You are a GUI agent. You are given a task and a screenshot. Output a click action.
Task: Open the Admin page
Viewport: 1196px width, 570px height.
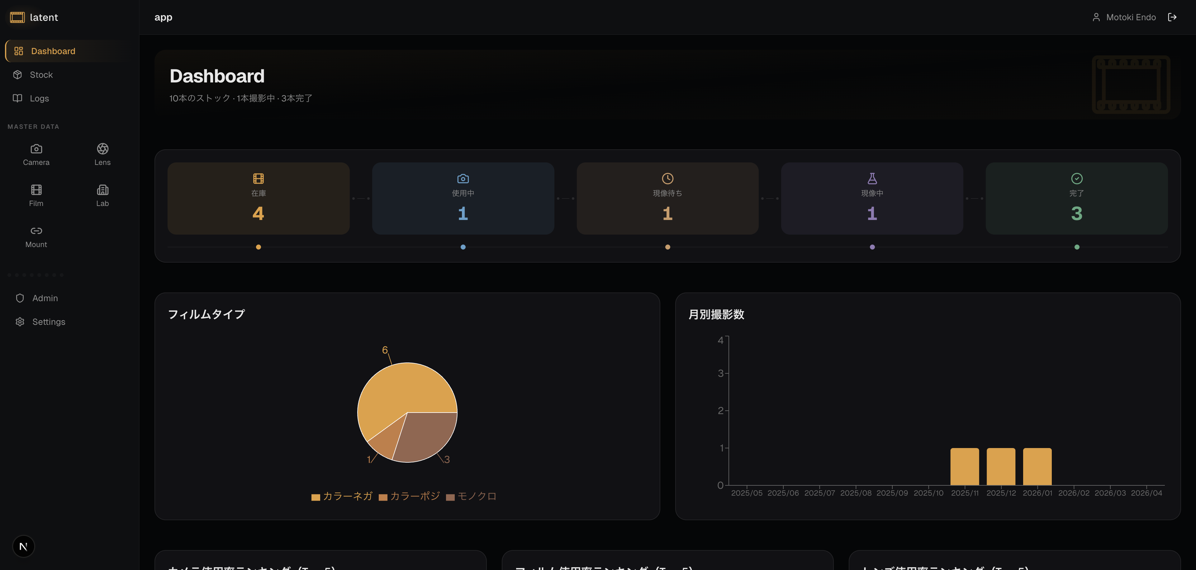45,298
